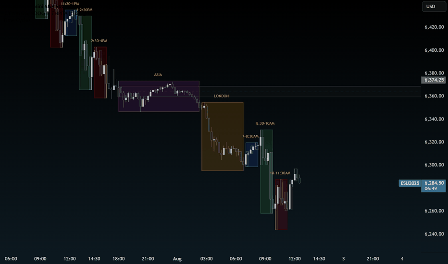
Task: Click the day 3 label on time axis
Action: (343, 259)
